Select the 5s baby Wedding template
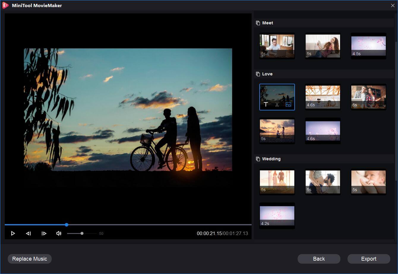Viewport: 398px width, 274px height. click(x=368, y=182)
